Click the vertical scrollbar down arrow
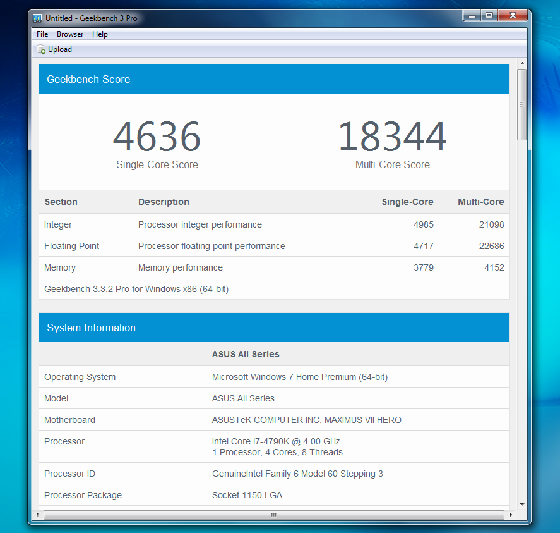Screen dimensions: 560x533 tap(522, 504)
